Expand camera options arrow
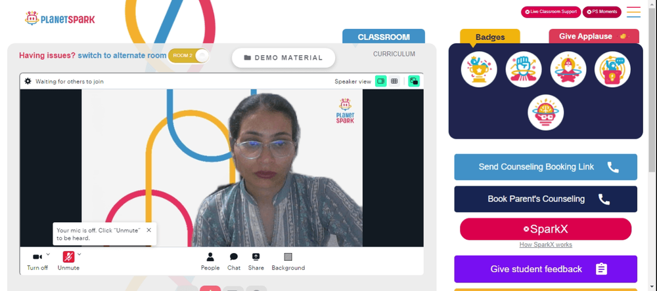The height and width of the screenshot is (291, 657). pos(48,254)
